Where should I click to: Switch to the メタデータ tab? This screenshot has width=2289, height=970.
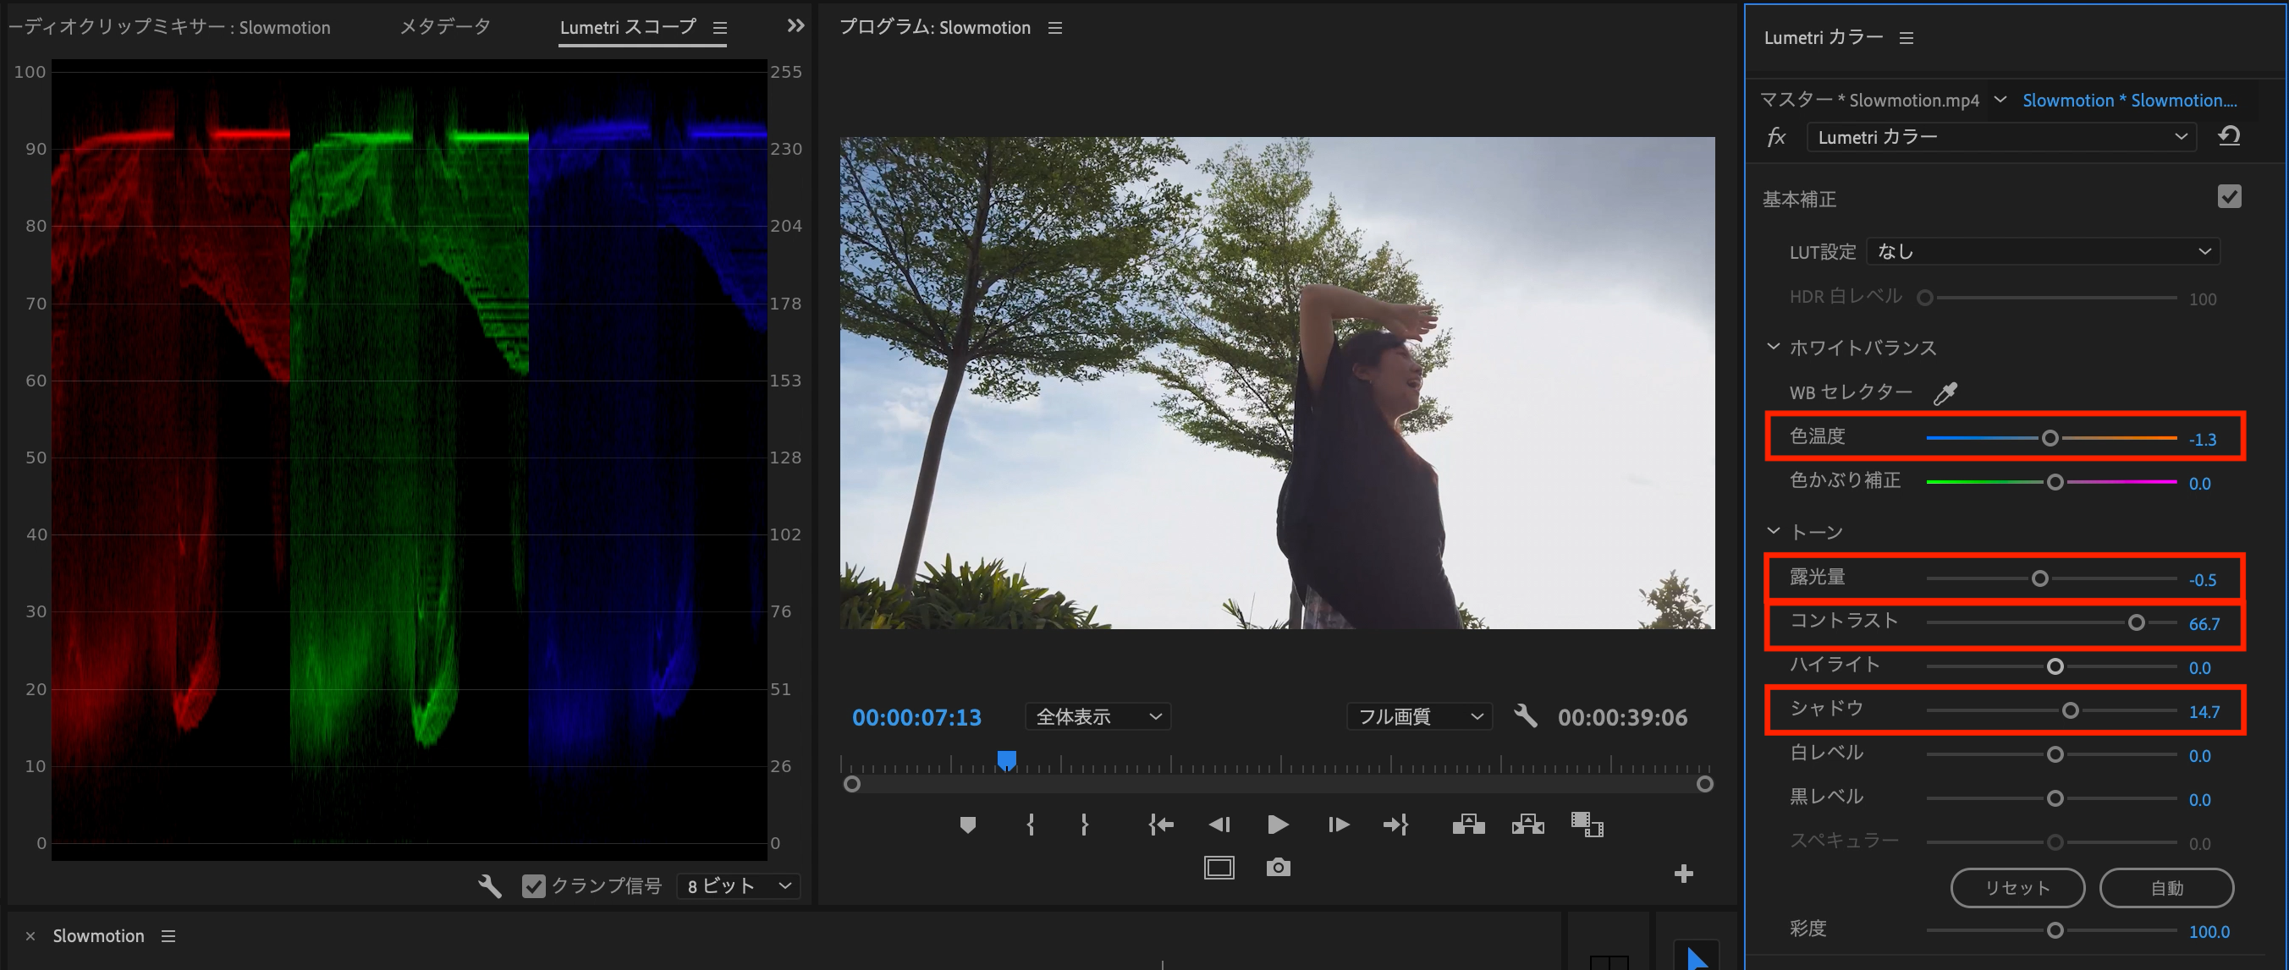click(445, 27)
